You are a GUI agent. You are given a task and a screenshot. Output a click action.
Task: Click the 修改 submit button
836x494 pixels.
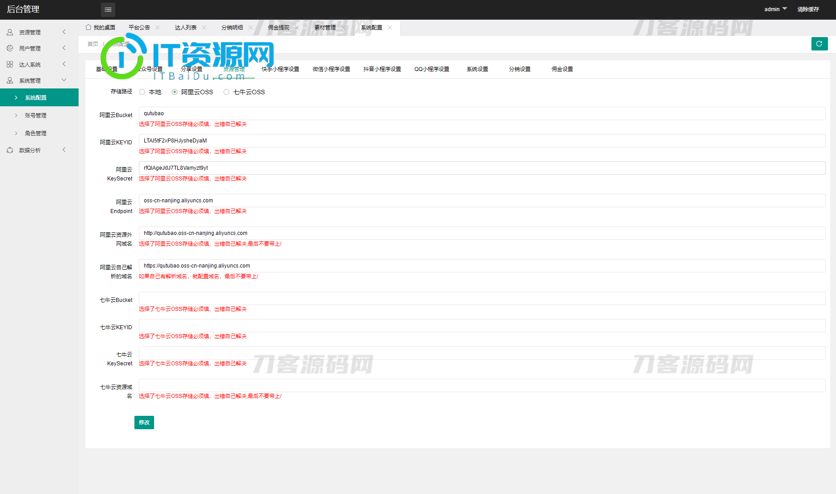pos(144,423)
